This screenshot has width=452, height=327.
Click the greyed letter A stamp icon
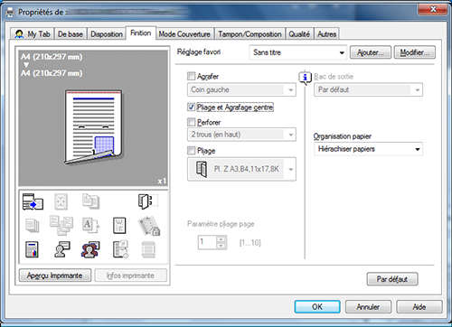90,226
